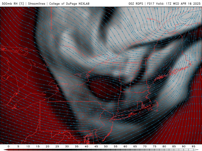Click the colorbar label "5"
This screenshot has width=202, height=151.
(x=18, y=146)
